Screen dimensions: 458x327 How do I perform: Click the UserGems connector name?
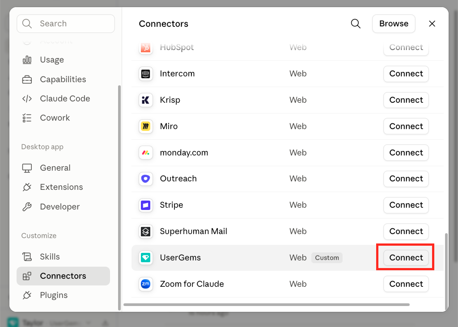[x=180, y=258]
